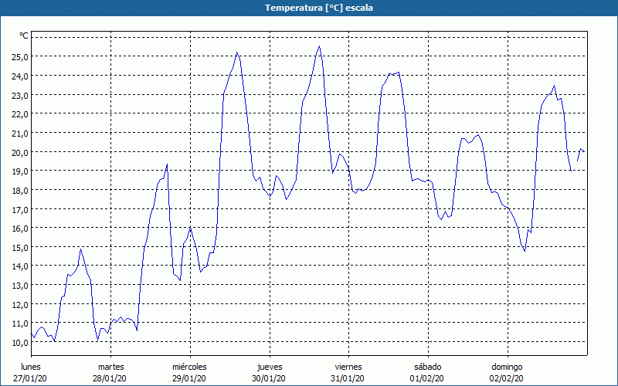The width and height of the screenshot is (618, 386).
Task: Select the 24,0 y-axis label
Action: (20, 76)
